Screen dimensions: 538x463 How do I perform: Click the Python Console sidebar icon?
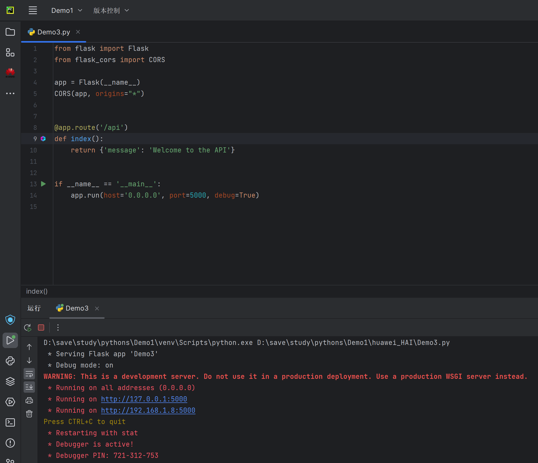point(10,361)
